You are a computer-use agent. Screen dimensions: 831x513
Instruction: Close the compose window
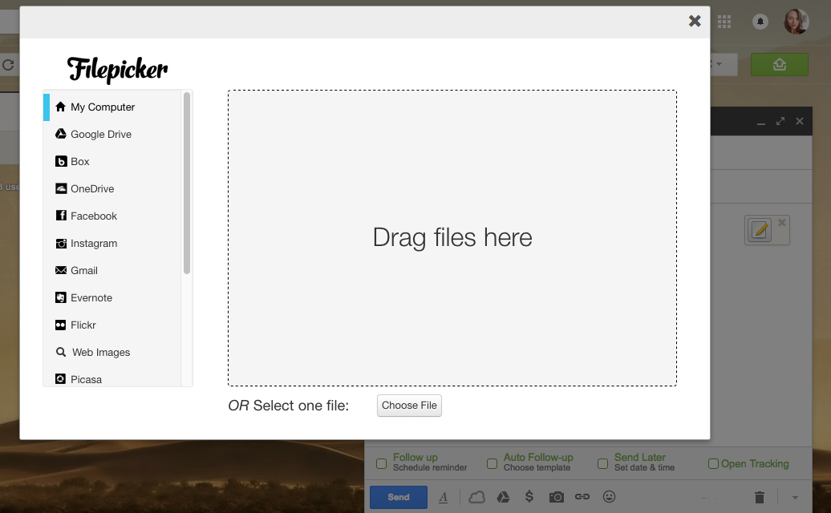point(800,121)
